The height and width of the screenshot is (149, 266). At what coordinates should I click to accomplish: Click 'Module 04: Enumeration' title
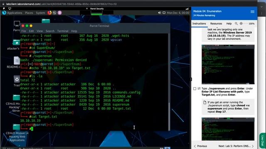pyautogui.click(x=207, y=11)
